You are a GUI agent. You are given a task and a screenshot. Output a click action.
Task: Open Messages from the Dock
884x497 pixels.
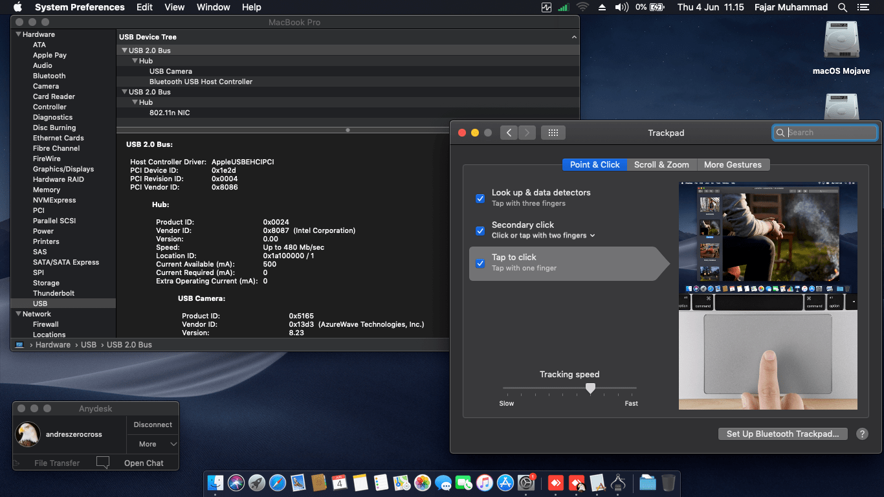pos(443,483)
